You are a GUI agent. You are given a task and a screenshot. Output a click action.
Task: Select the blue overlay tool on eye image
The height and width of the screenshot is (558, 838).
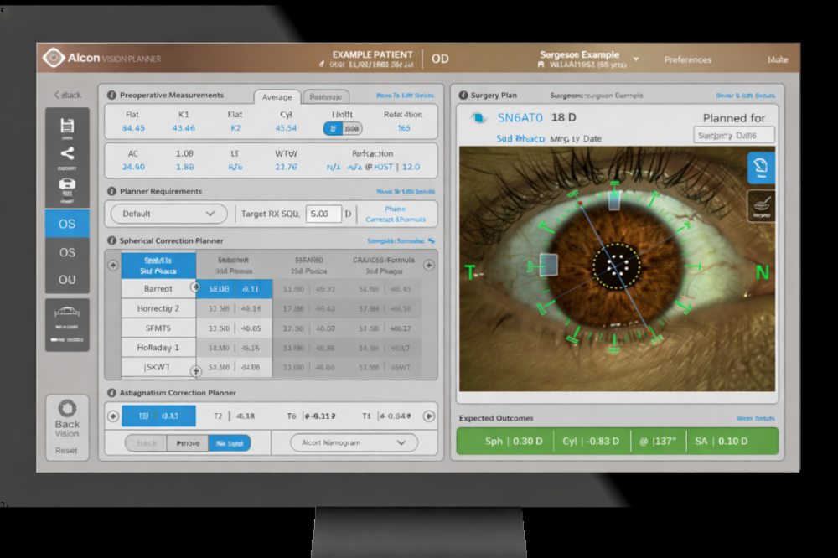(761, 168)
